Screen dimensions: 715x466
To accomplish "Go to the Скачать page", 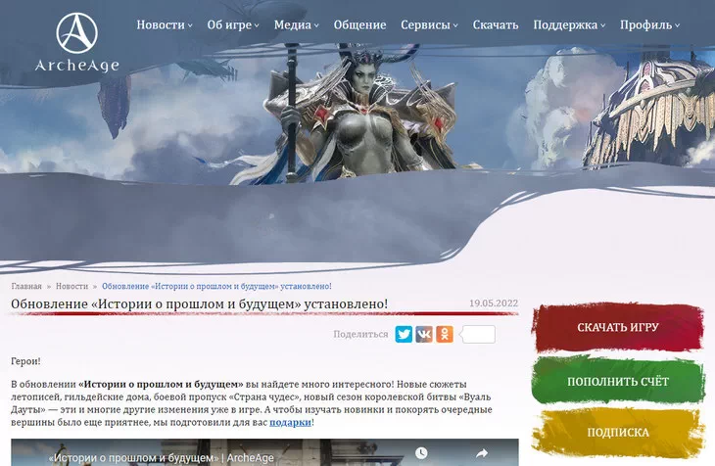I will (x=496, y=25).
